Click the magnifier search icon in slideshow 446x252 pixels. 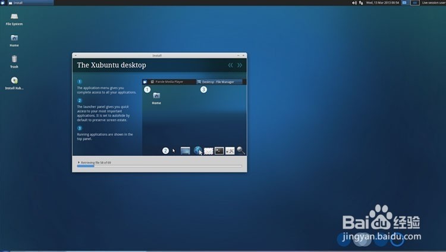[241, 151]
